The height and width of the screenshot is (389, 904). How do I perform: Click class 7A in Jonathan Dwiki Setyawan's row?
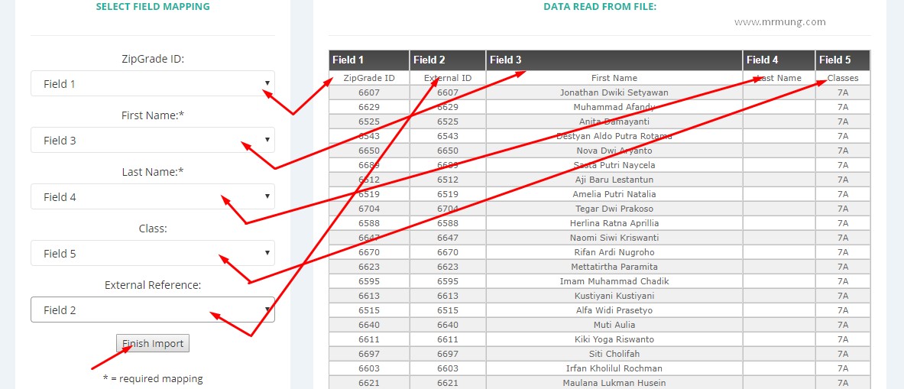click(x=843, y=92)
